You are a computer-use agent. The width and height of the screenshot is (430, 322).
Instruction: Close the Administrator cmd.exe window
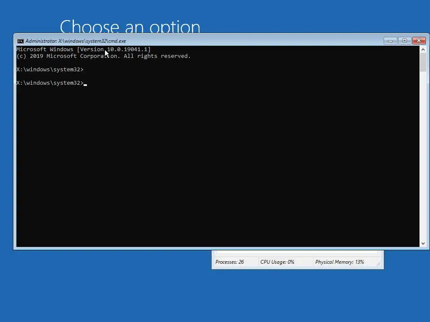pyautogui.click(x=419, y=41)
